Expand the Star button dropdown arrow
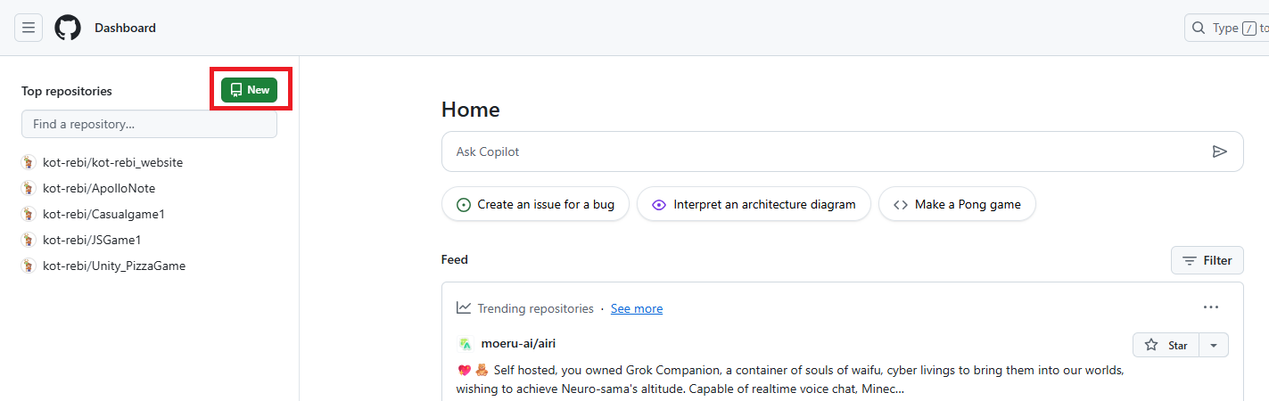This screenshot has height=401, width=1269. coord(1214,345)
